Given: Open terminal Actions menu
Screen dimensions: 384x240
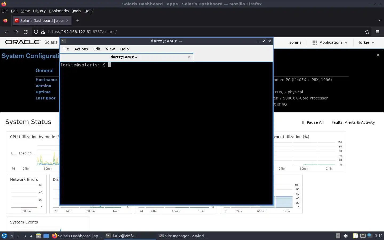Looking at the screenshot, I should click(81, 49).
